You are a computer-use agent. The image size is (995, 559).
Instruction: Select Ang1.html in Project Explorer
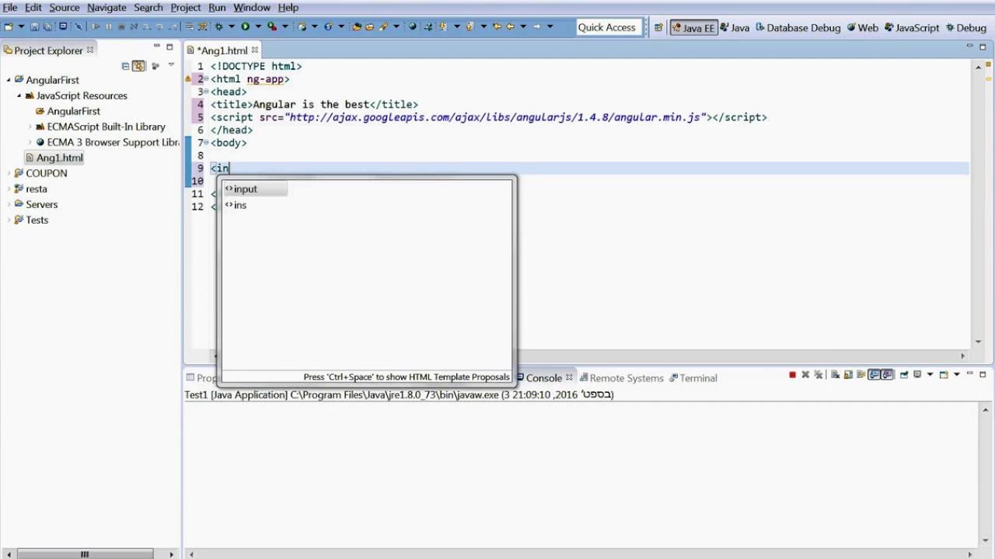tap(54, 158)
